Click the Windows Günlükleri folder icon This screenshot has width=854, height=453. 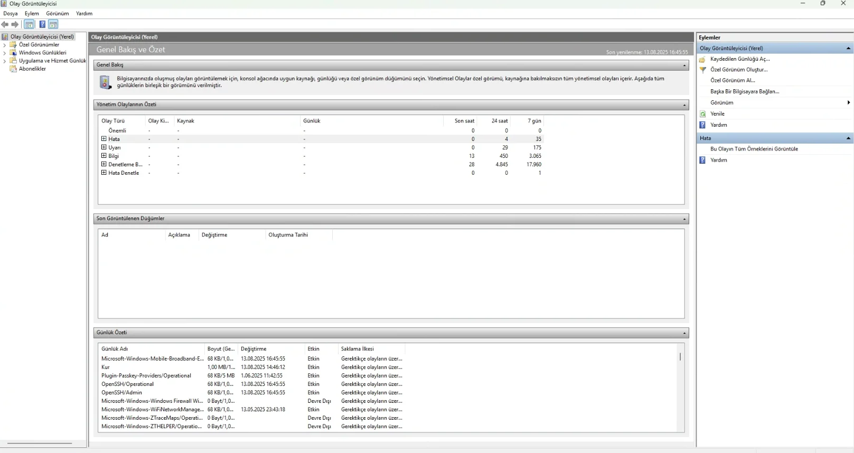[13, 53]
